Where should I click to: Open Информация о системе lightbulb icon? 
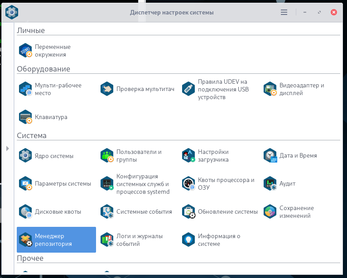click(188, 240)
